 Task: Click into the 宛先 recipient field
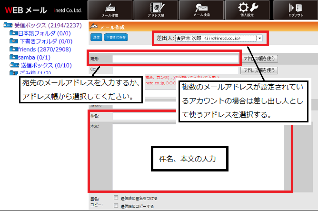click(176, 59)
